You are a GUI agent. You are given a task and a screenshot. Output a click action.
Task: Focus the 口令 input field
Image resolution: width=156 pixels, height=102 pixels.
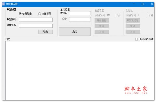pos(80,19)
